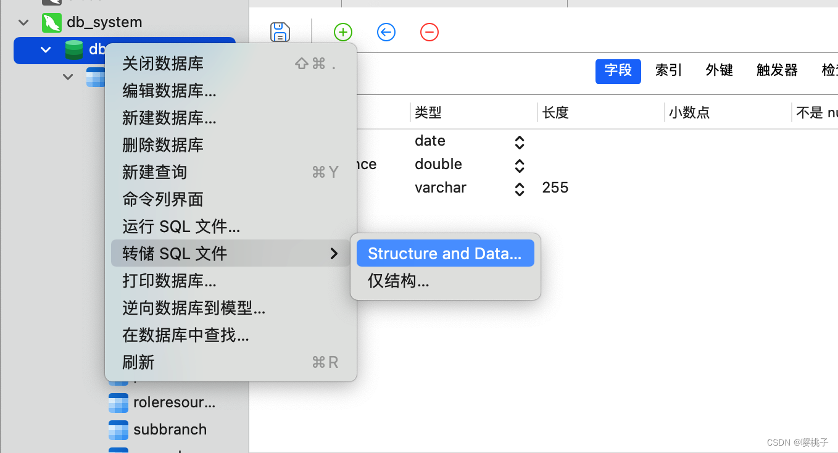Choose 命令列界面 menu entry
Image resolution: width=838 pixels, height=453 pixels.
pos(231,199)
